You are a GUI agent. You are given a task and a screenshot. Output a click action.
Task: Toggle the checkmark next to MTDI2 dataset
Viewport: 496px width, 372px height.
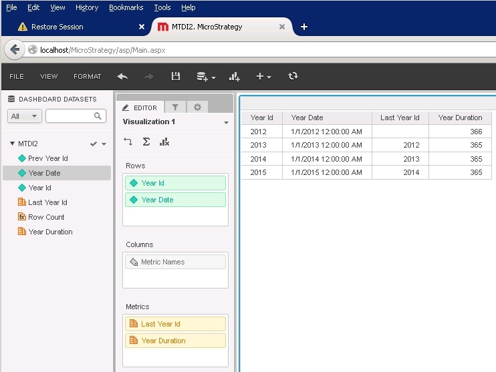(x=94, y=144)
